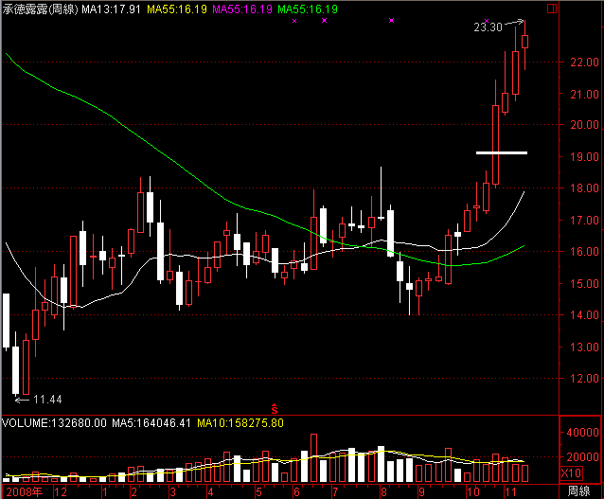604x499 pixels.
Task: Click the month 9 axis label
Action: [x=422, y=492]
